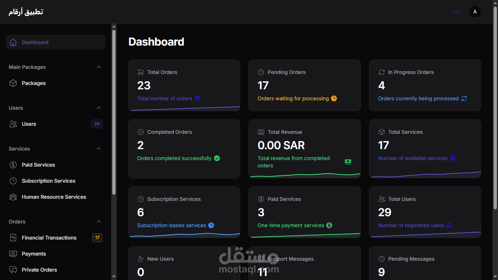Click the "Subscription-based services" caption
Screen dimensions: 498x280
171,225
